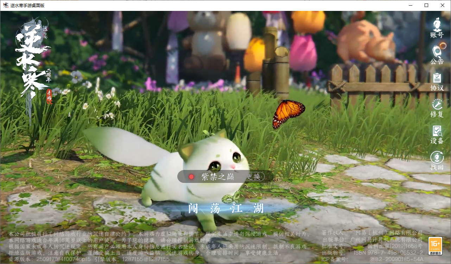Select the 紫禁之巅 server name

tap(218, 177)
